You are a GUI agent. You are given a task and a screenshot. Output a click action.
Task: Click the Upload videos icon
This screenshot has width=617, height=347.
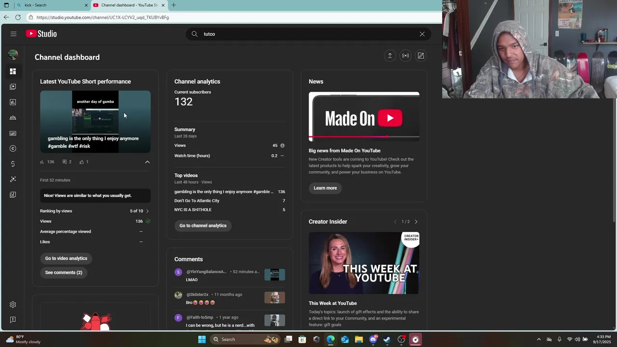click(390, 55)
